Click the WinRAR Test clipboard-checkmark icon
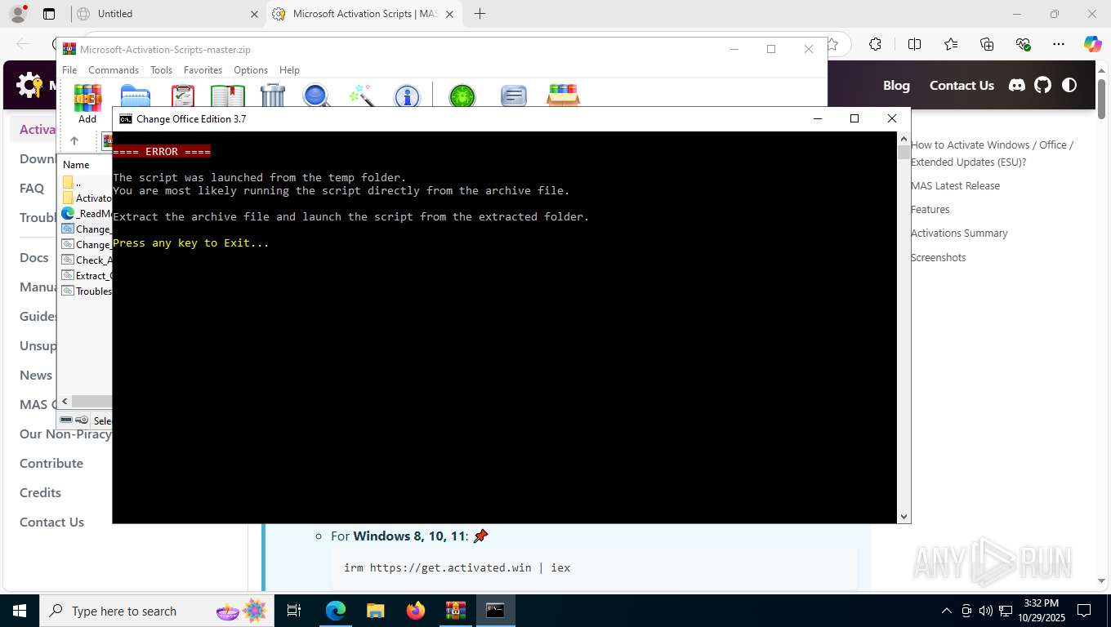 coord(183,96)
